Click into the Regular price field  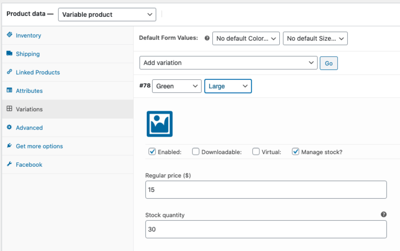coord(266,190)
